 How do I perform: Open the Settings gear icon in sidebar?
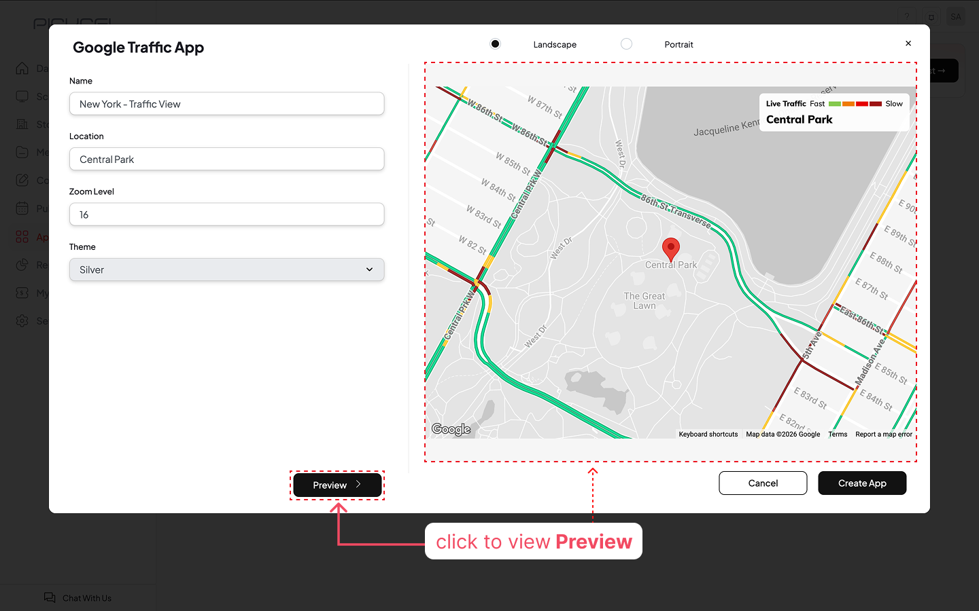pyautogui.click(x=22, y=320)
